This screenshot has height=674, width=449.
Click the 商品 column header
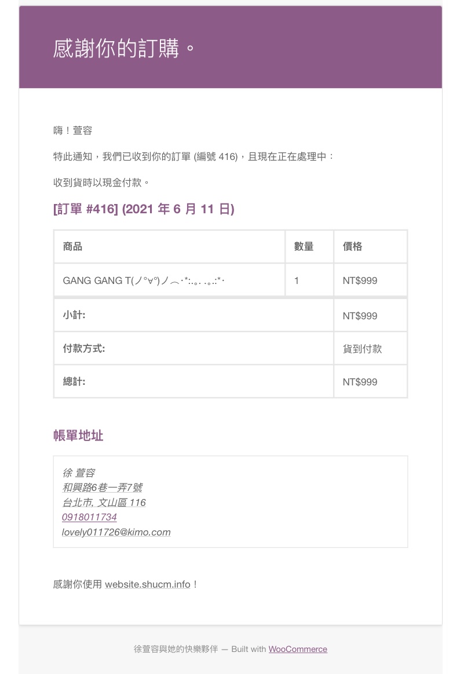pyautogui.click(x=72, y=246)
